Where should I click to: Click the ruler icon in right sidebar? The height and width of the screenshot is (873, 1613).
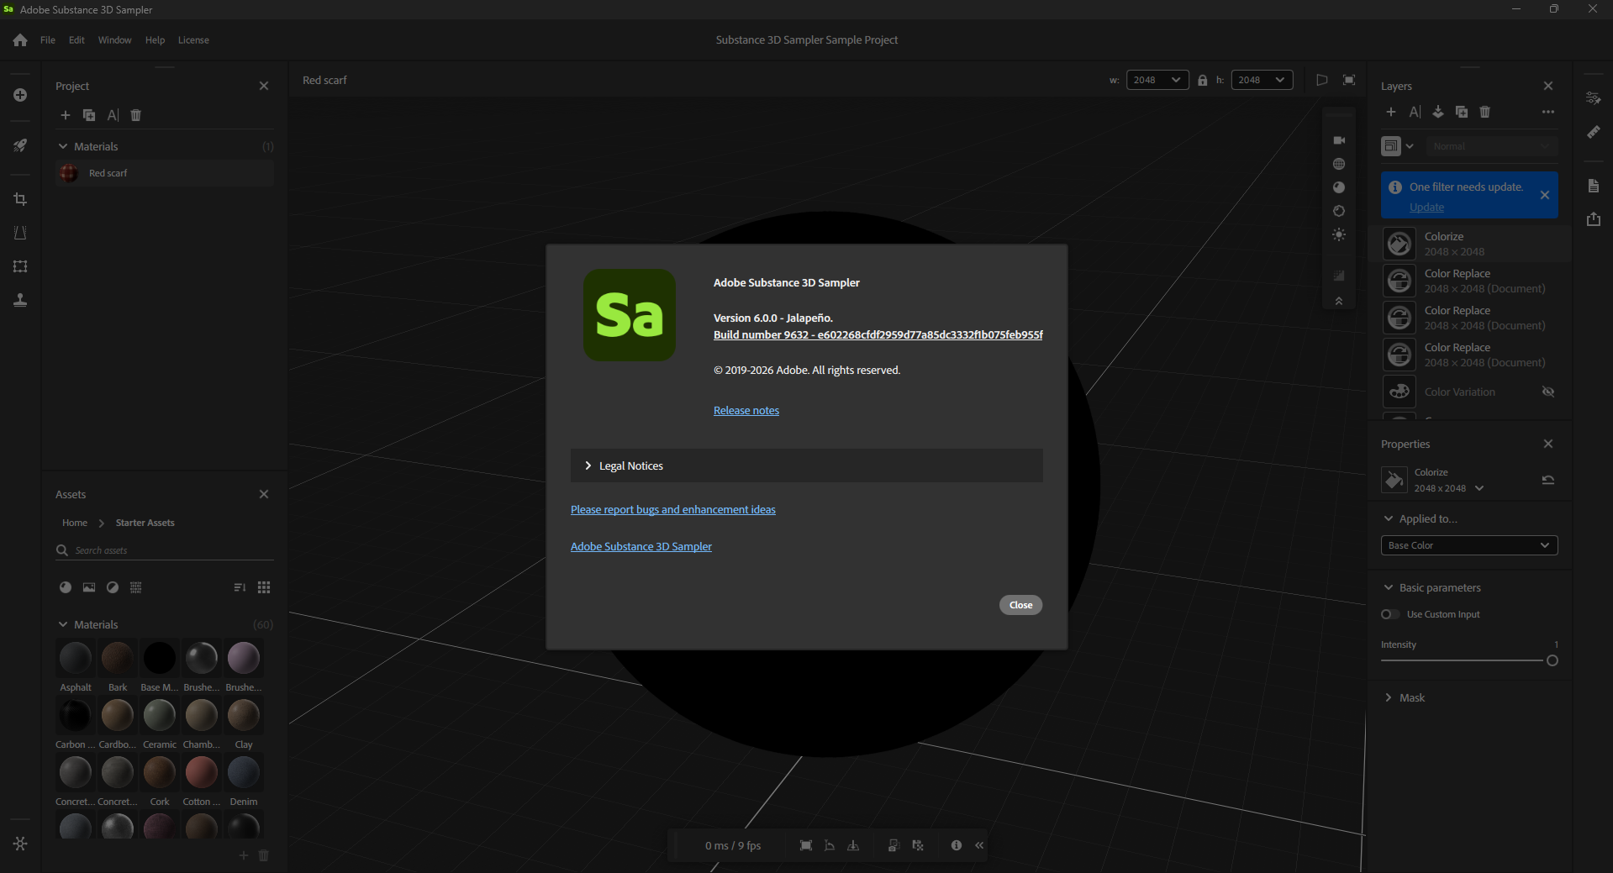1593,132
